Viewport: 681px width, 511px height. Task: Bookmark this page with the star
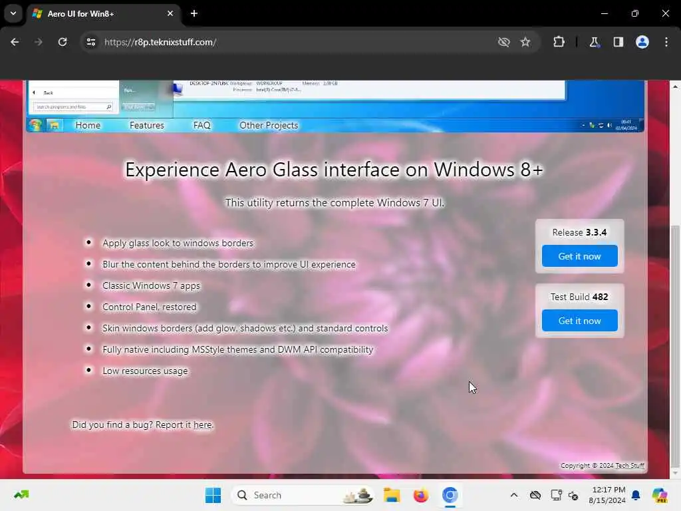(525, 42)
